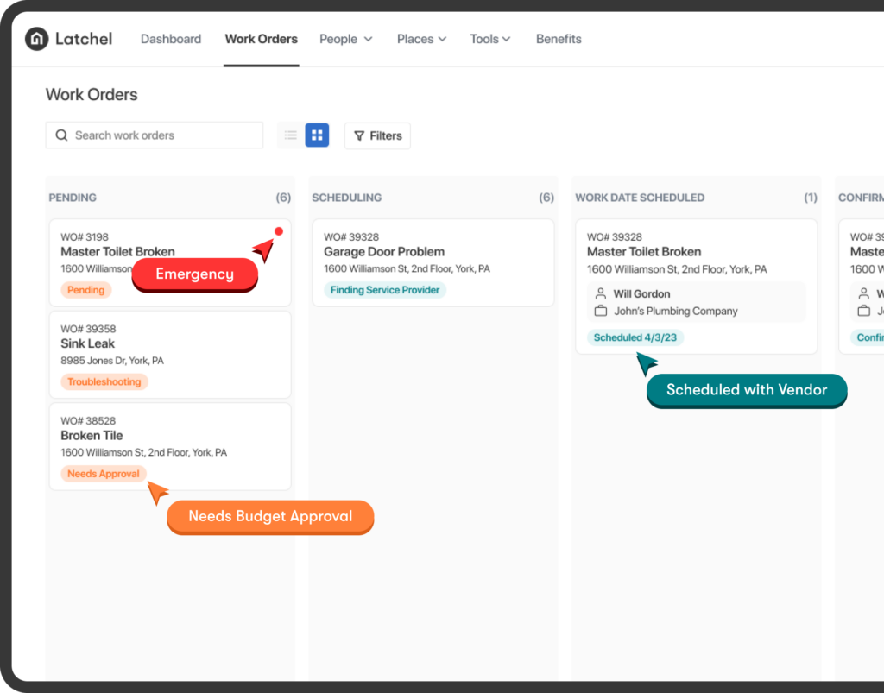Switch to the Dashboard tab
Viewport: 884px width, 693px height.
coord(171,39)
